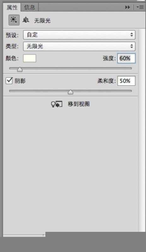Click the 柔和度 field showing 50%
The height and width of the screenshot is (252, 146).
click(x=126, y=81)
